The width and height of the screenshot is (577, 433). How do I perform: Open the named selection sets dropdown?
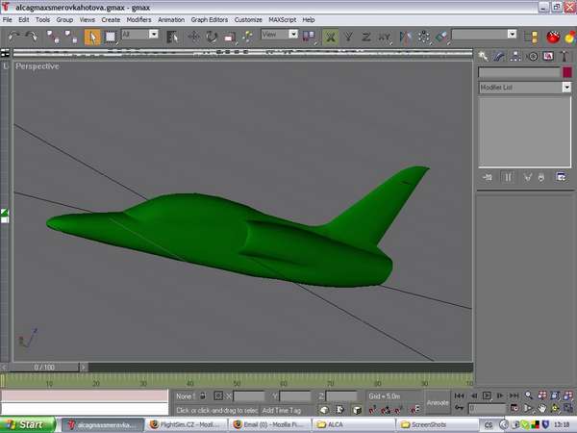coord(512,35)
